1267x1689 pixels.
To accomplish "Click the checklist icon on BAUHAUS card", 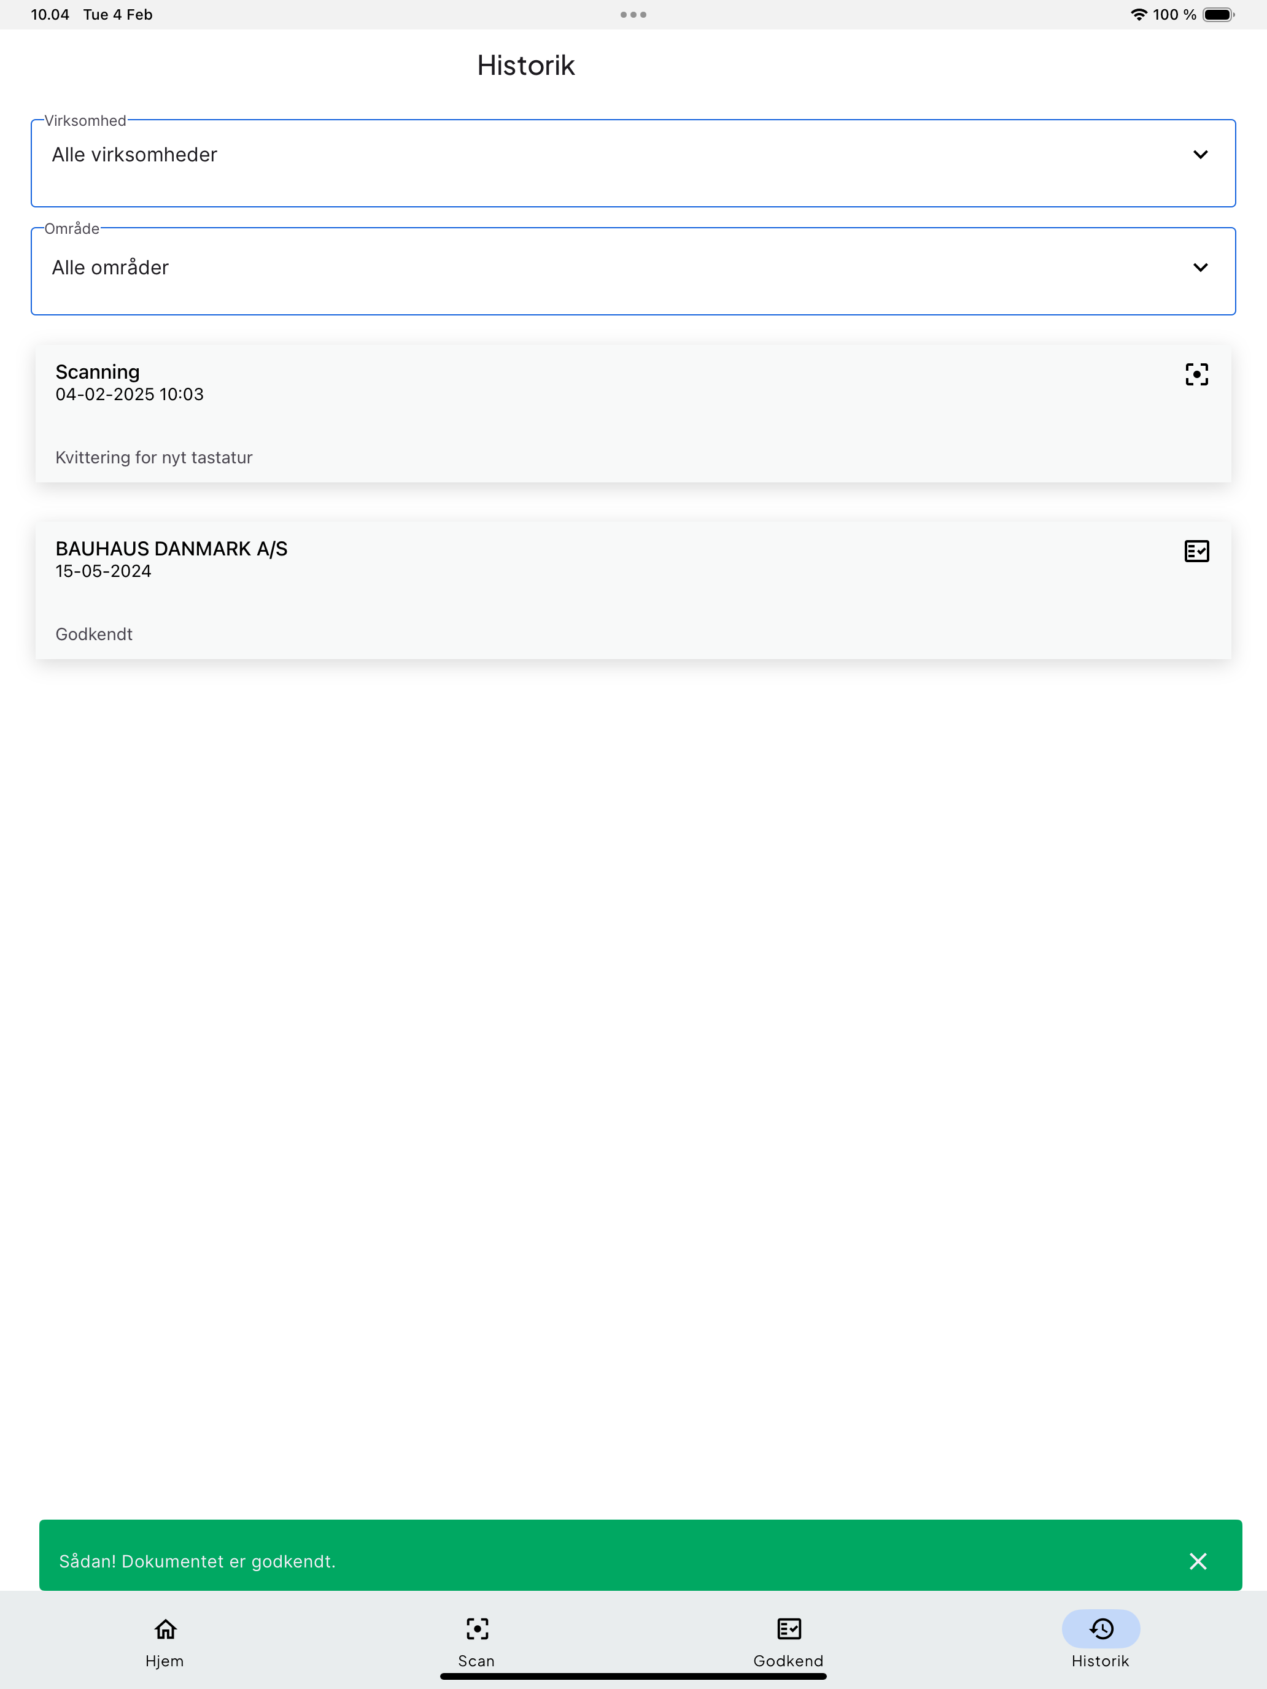I will point(1196,551).
